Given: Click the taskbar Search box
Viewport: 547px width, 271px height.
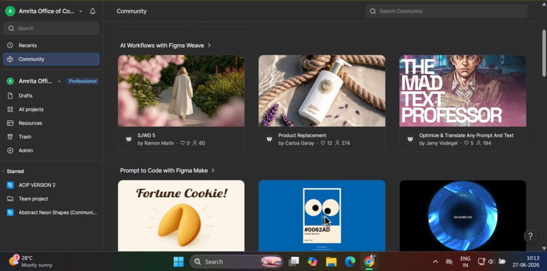Looking at the screenshot, I should coord(237,261).
